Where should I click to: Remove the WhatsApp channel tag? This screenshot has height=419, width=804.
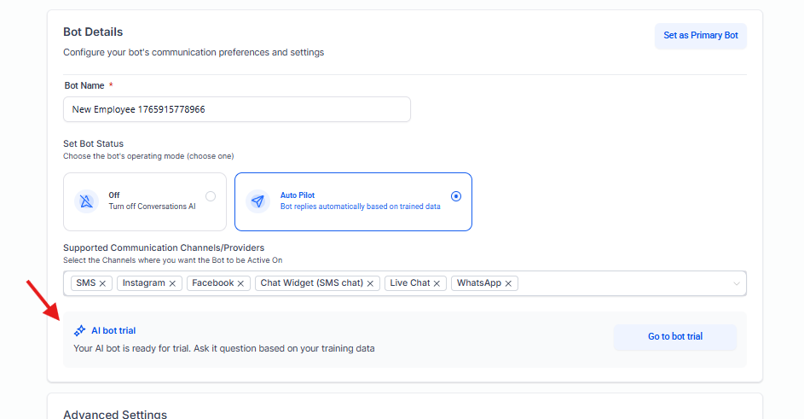coord(509,283)
